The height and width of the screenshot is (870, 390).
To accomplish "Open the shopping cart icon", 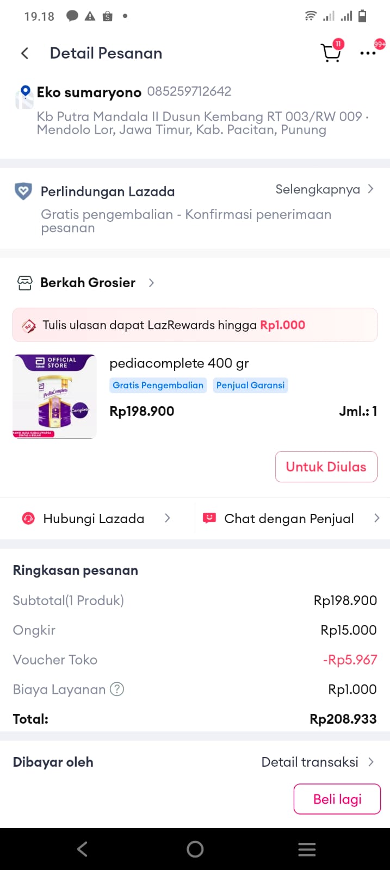I will coord(330,53).
